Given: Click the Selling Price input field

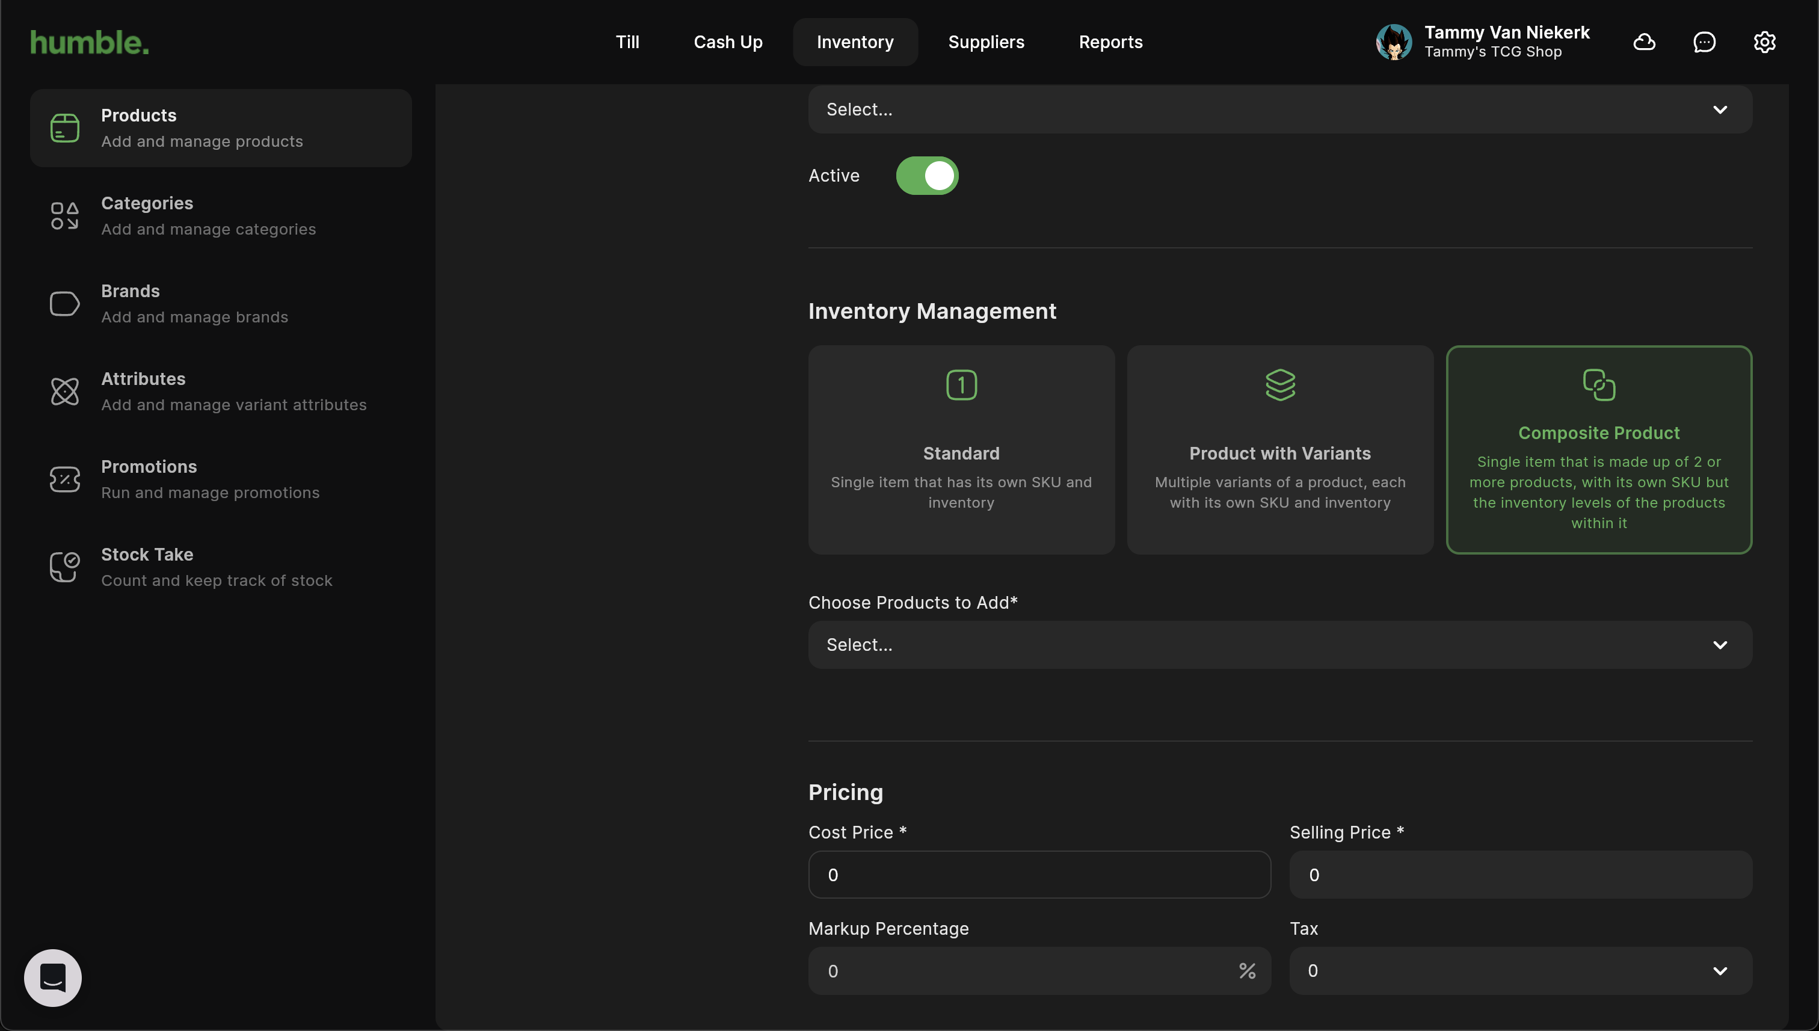Looking at the screenshot, I should 1520,875.
